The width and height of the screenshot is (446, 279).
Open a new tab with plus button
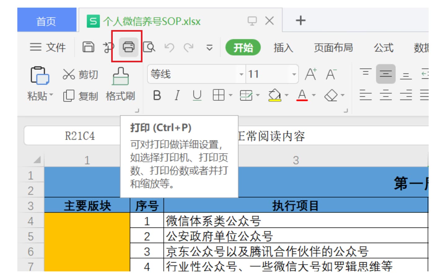click(300, 21)
